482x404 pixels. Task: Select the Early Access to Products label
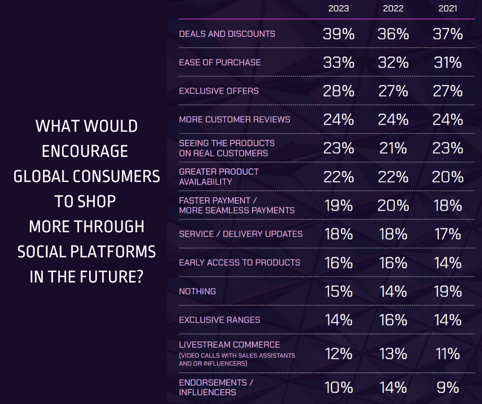click(239, 262)
